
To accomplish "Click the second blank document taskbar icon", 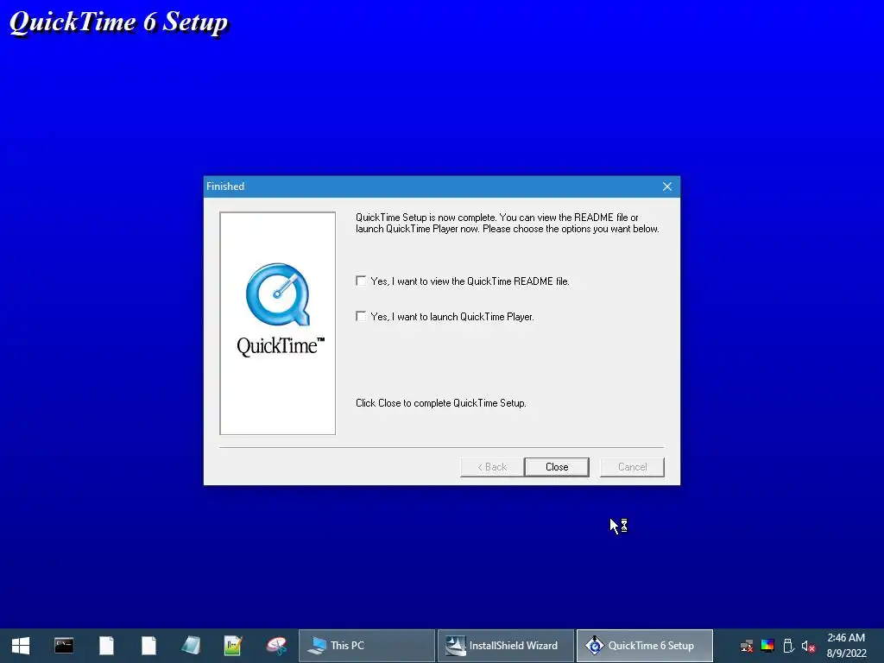I will [x=148, y=646].
